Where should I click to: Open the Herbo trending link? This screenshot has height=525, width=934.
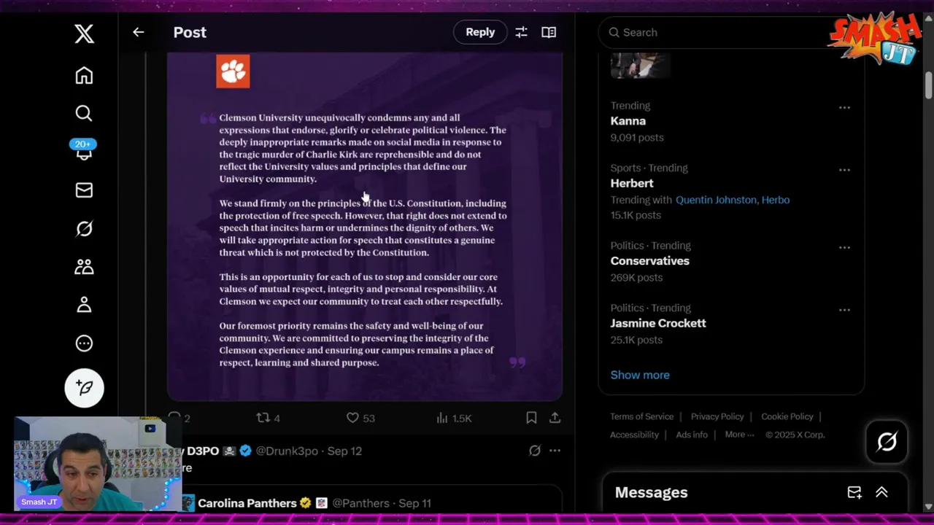(x=776, y=200)
